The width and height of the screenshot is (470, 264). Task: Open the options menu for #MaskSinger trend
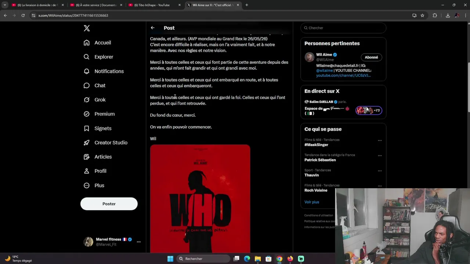tap(380, 140)
